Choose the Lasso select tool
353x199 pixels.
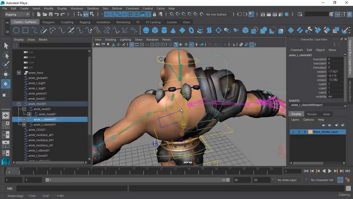pyautogui.click(x=6, y=55)
